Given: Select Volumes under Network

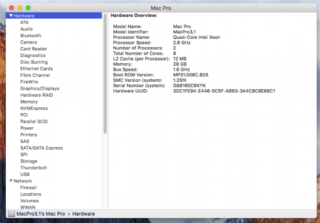Looking at the screenshot, I should click(x=29, y=201).
